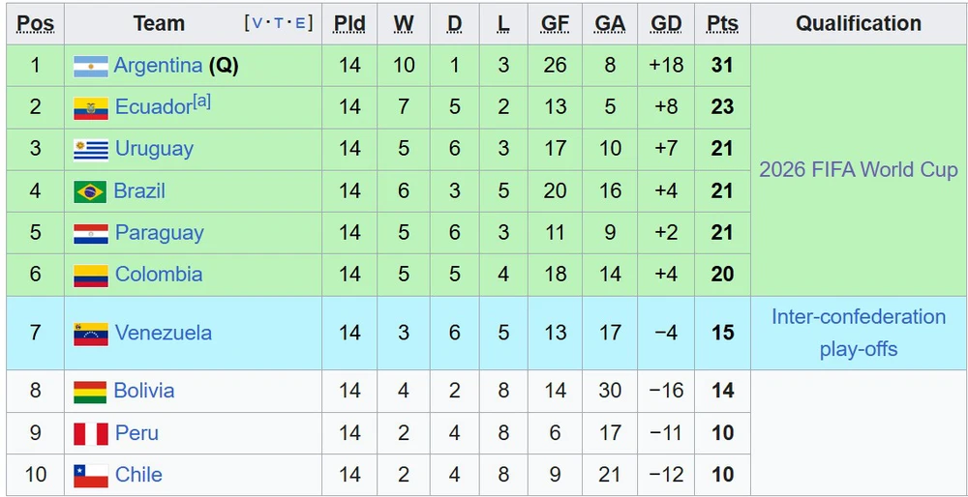Viewport: 968px width, 497px height.
Task: Open the 2026 FIFA World Cup link
Action: [858, 169]
